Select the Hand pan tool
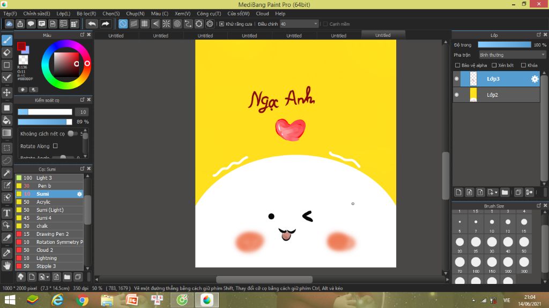This screenshot has width=549, height=308. pyautogui.click(x=7, y=265)
